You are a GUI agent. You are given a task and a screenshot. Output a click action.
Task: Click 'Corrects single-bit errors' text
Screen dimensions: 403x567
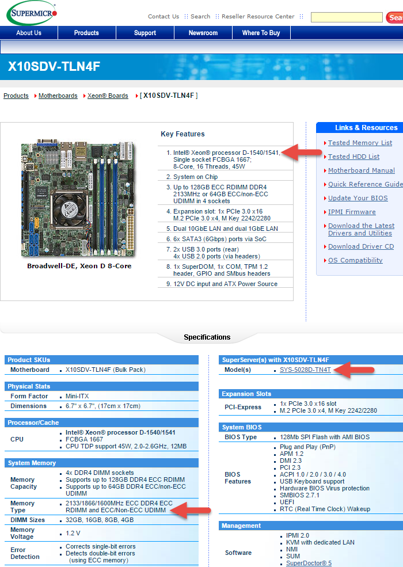101,546
